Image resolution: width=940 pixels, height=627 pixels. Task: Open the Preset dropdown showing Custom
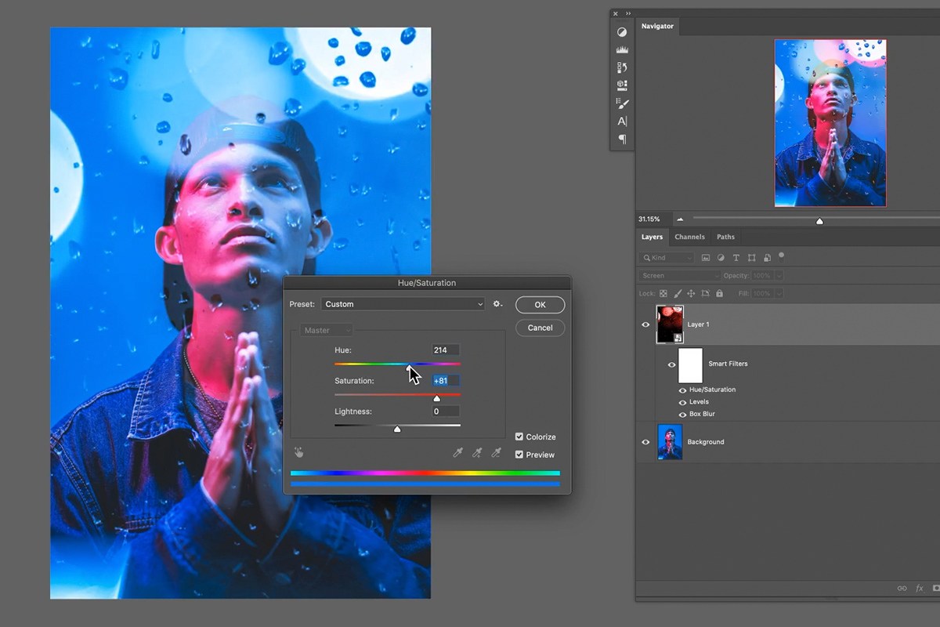(x=403, y=304)
